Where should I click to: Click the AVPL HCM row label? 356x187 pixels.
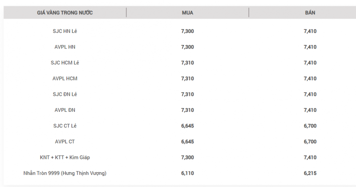pyautogui.click(x=65, y=78)
